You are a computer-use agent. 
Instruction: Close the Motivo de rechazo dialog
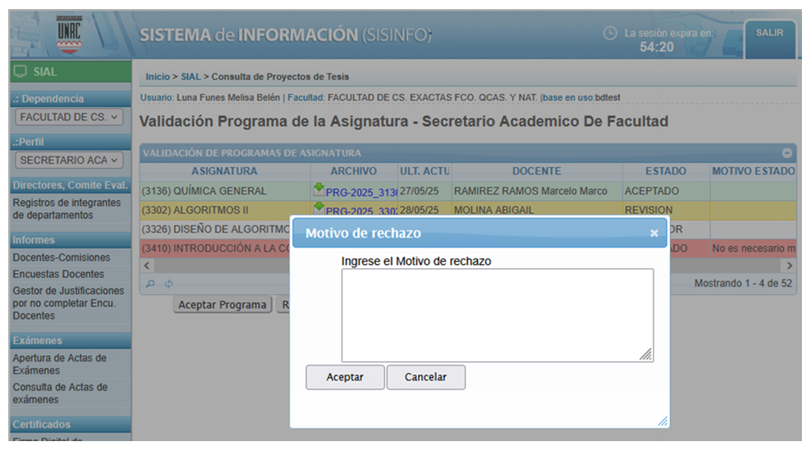(x=654, y=234)
